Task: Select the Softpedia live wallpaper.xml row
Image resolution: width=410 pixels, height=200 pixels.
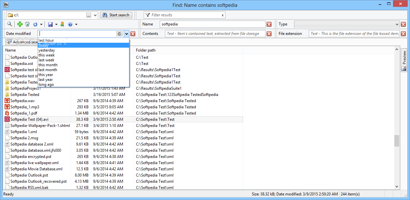Action: [123, 163]
